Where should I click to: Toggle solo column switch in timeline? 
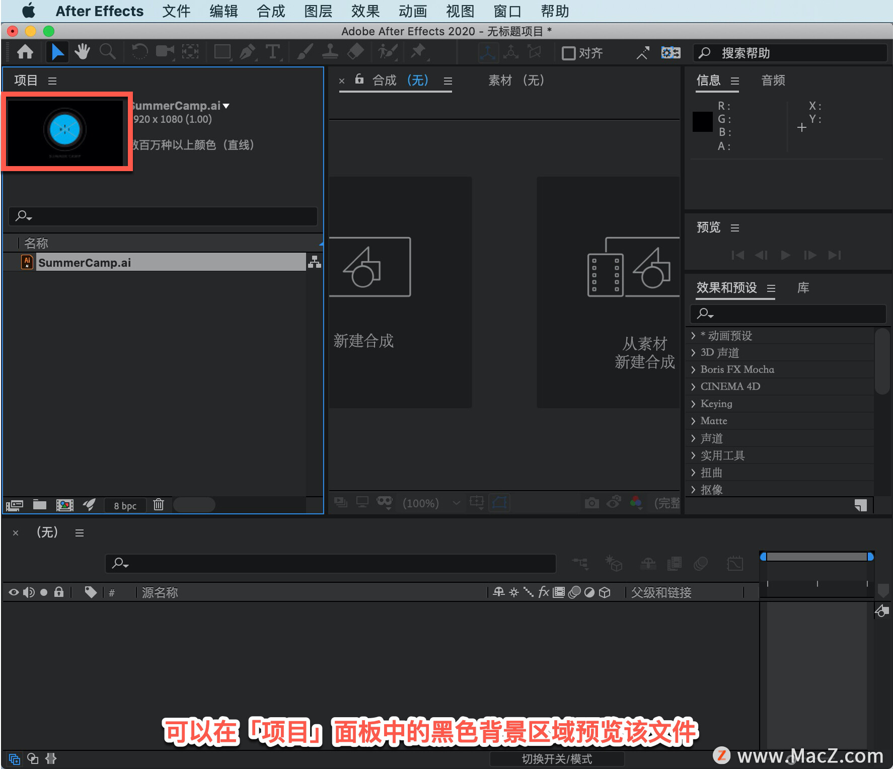tap(44, 592)
